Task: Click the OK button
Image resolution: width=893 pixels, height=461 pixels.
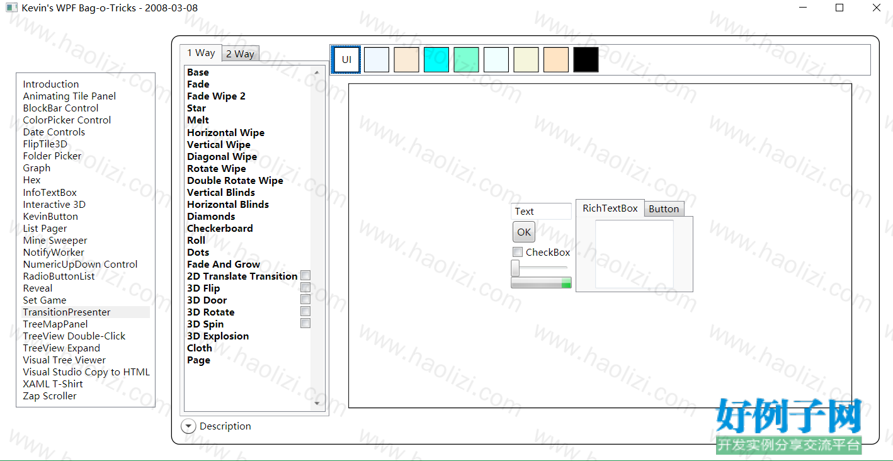Action: point(524,232)
